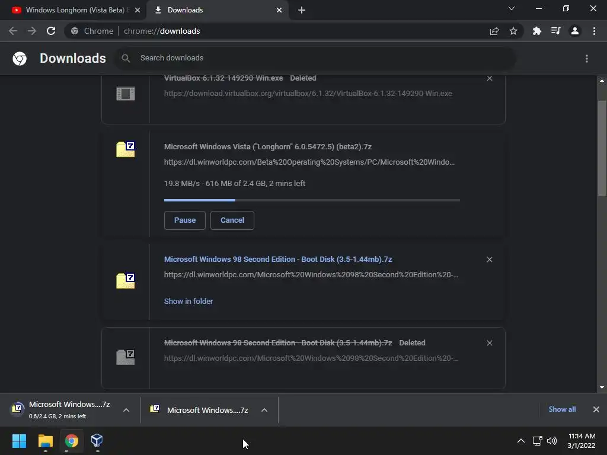Expand options for in-progress shelf download
This screenshot has height=455, width=607.
126,410
